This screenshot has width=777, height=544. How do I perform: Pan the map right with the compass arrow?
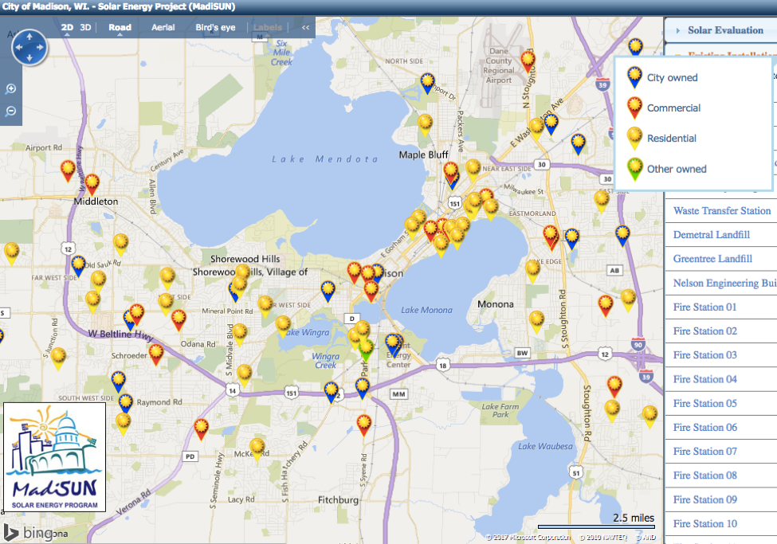click(41, 48)
